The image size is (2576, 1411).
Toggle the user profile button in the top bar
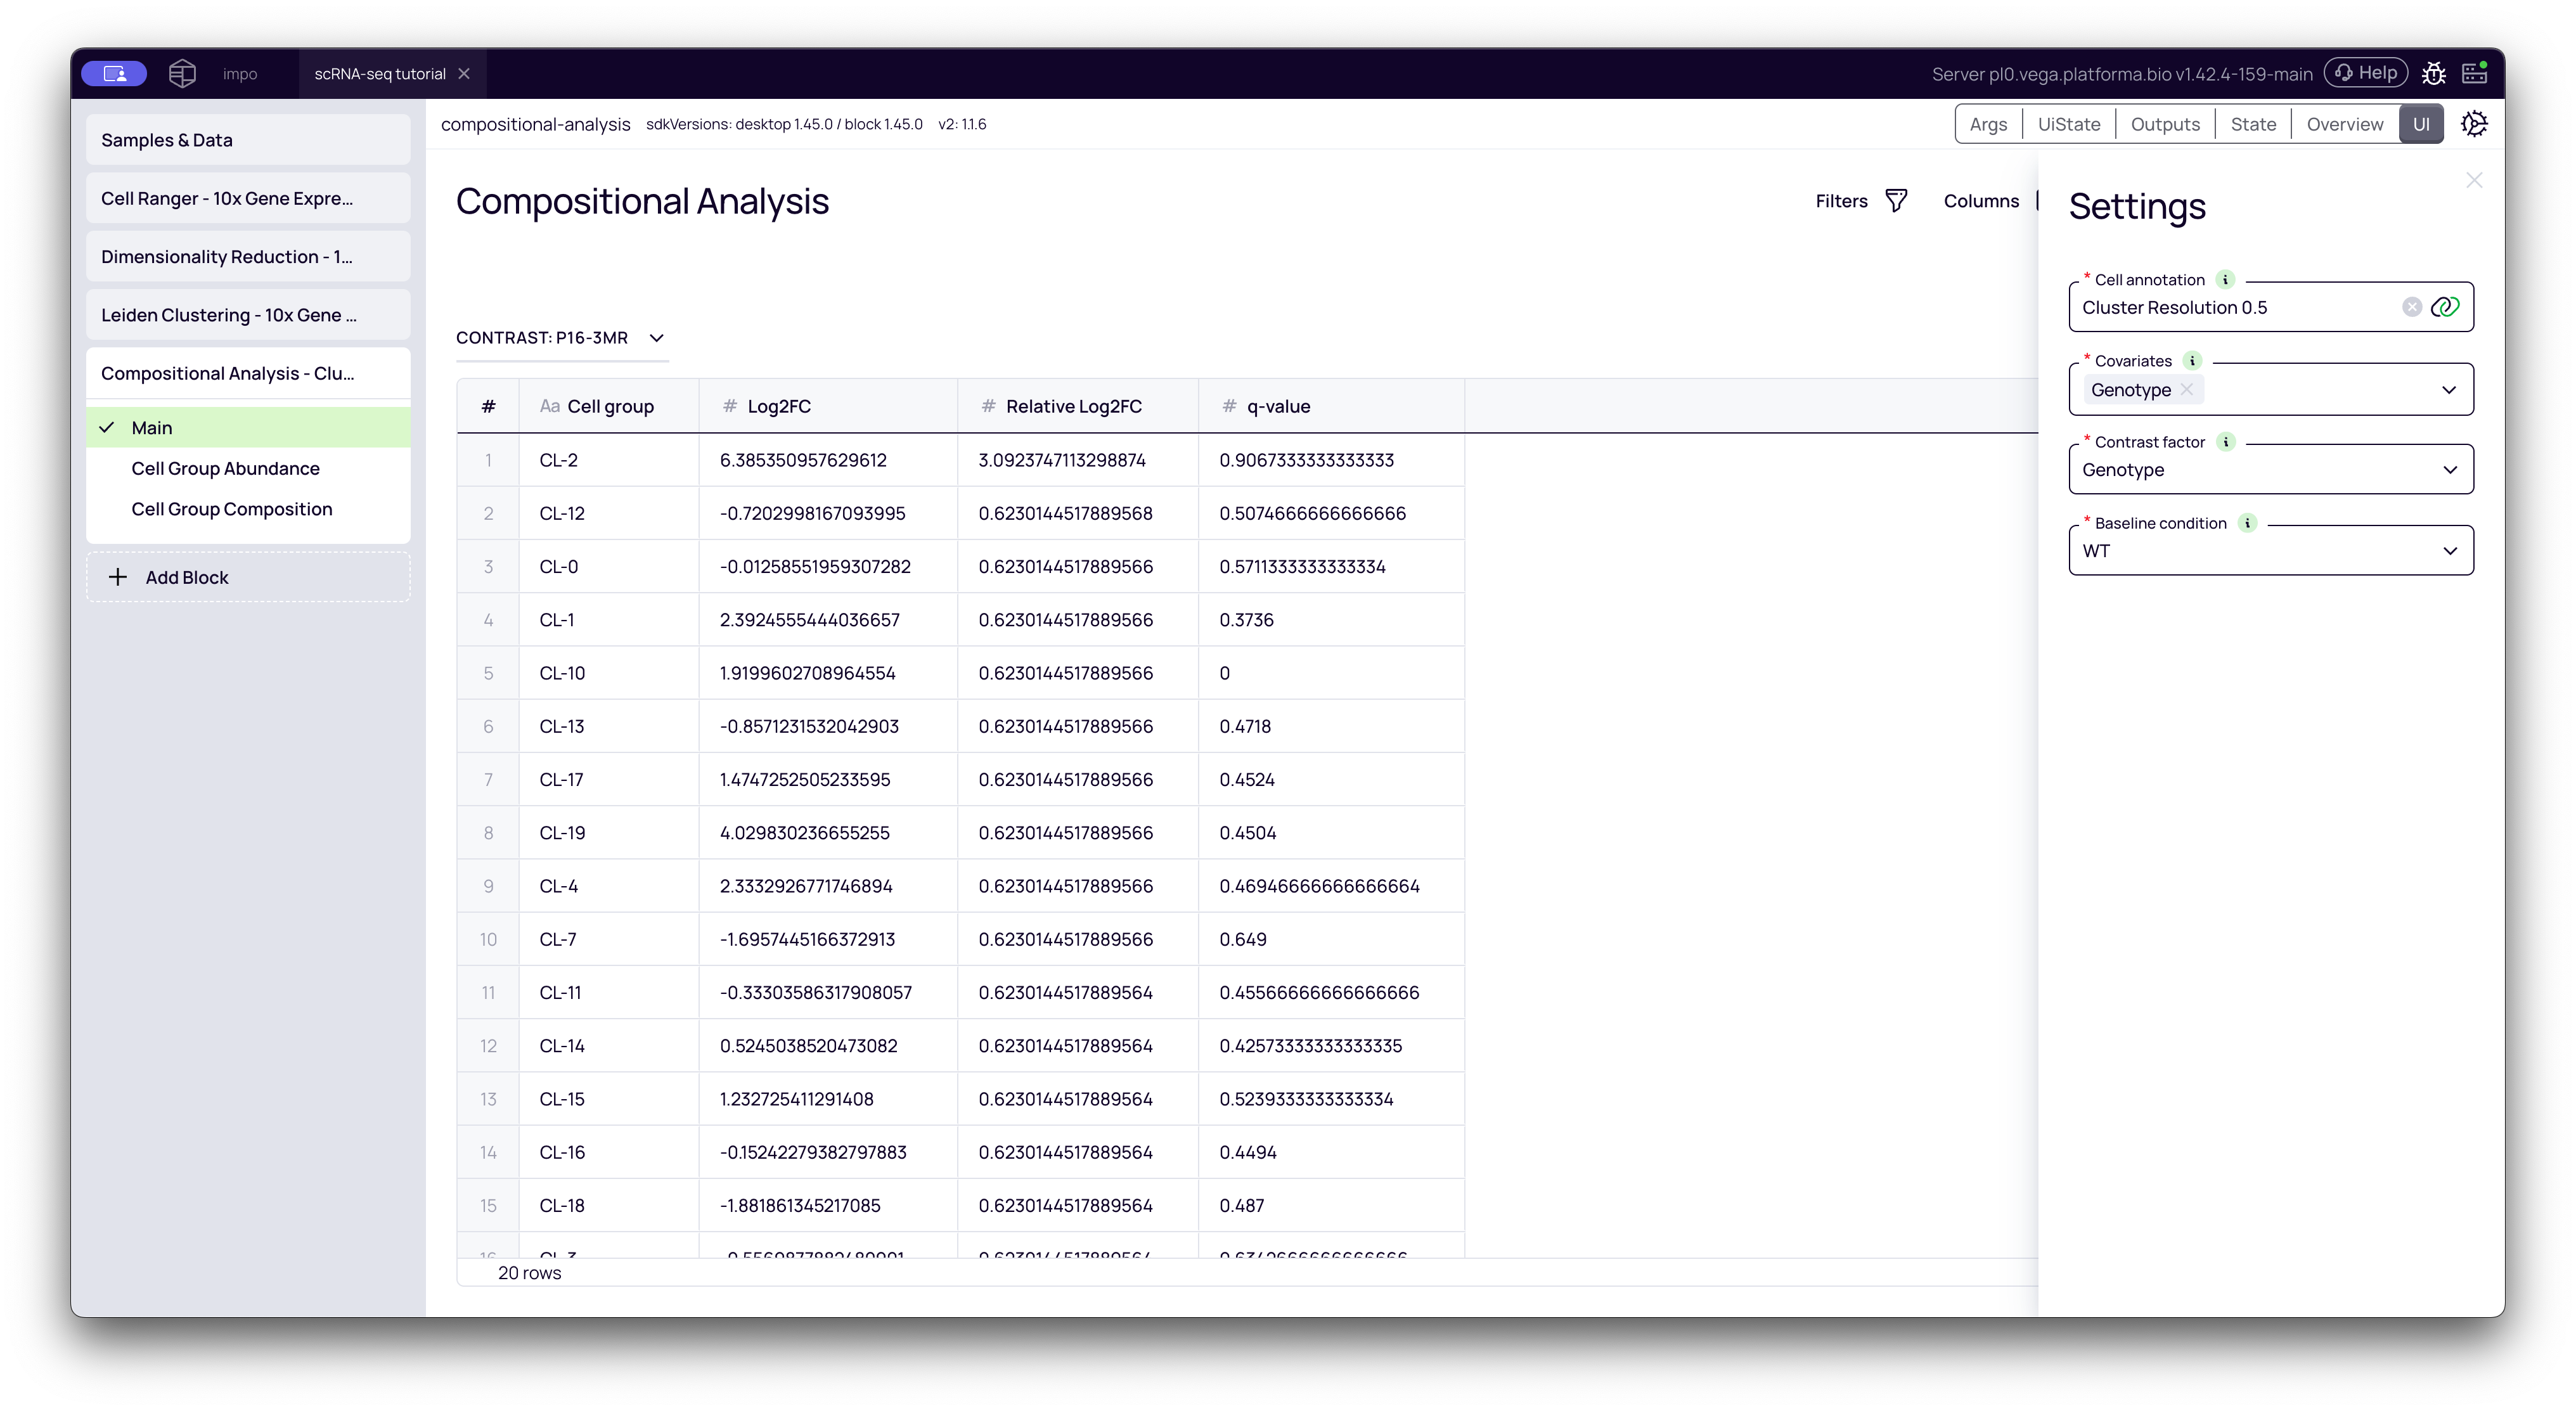point(114,74)
